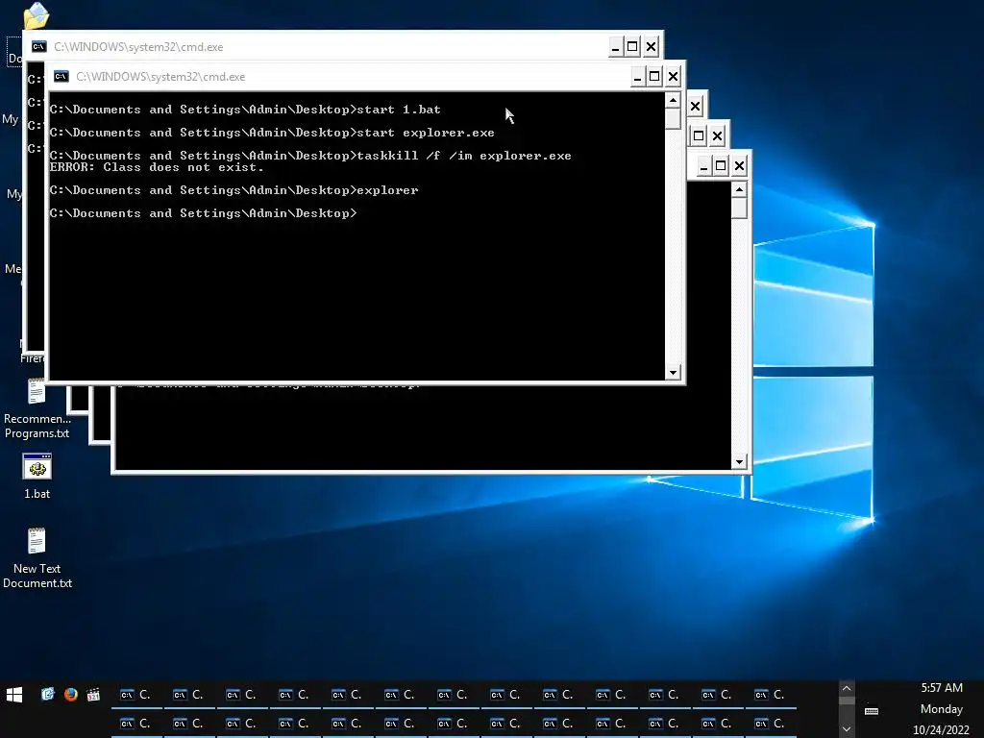Click 'ERROR: Class does not exist.' message

click(157, 167)
